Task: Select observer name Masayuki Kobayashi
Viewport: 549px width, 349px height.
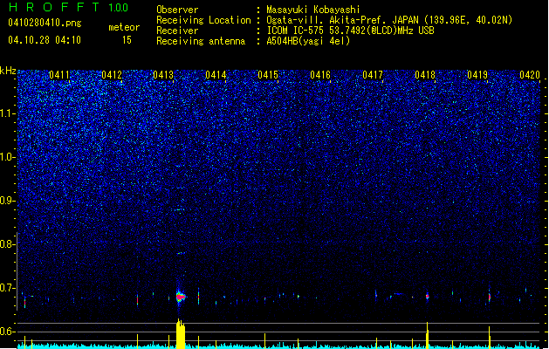Action: click(x=313, y=10)
